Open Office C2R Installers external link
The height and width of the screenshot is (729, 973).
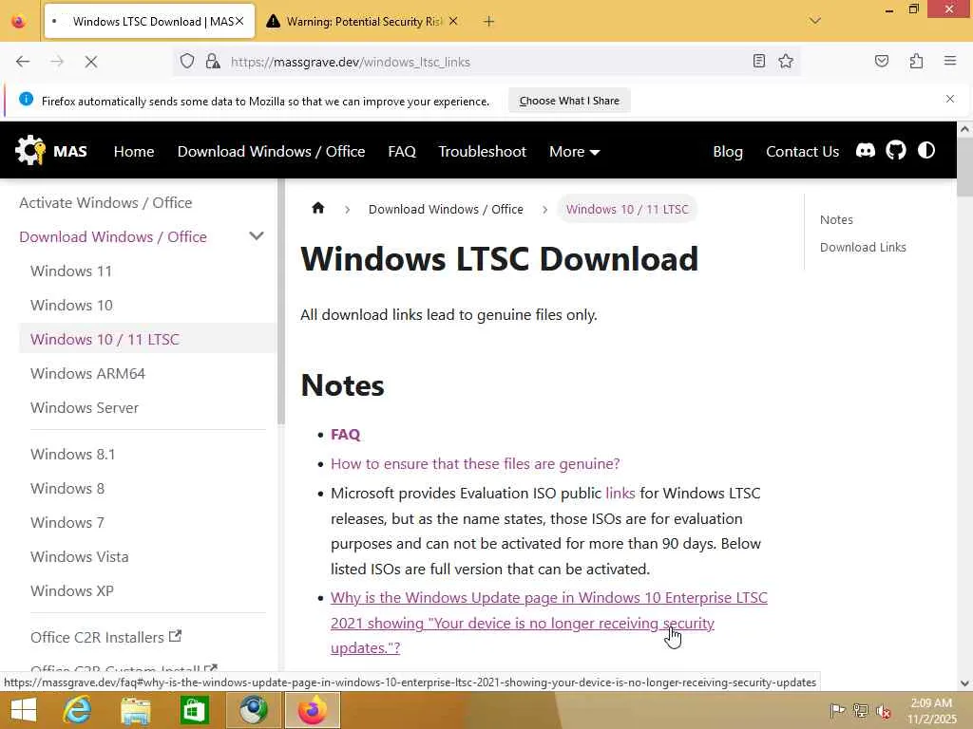[105, 637]
